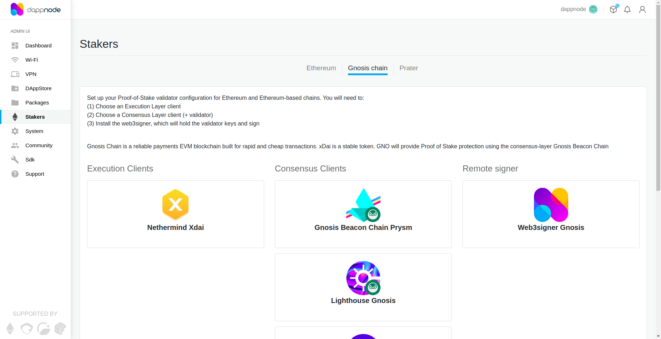This screenshot has height=339, width=661.
Task: Click the Execution Clients heading
Action: tap(120, 169)
